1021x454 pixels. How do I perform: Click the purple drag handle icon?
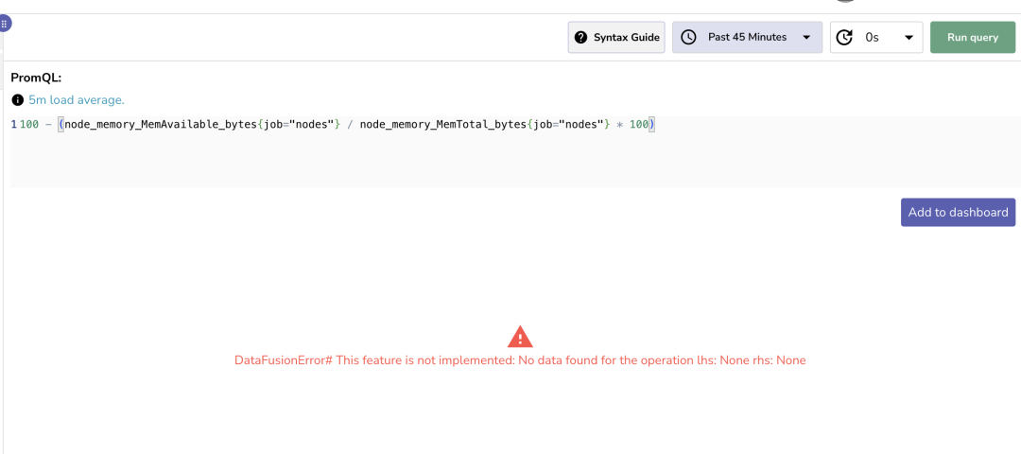[x=5, y=25]
